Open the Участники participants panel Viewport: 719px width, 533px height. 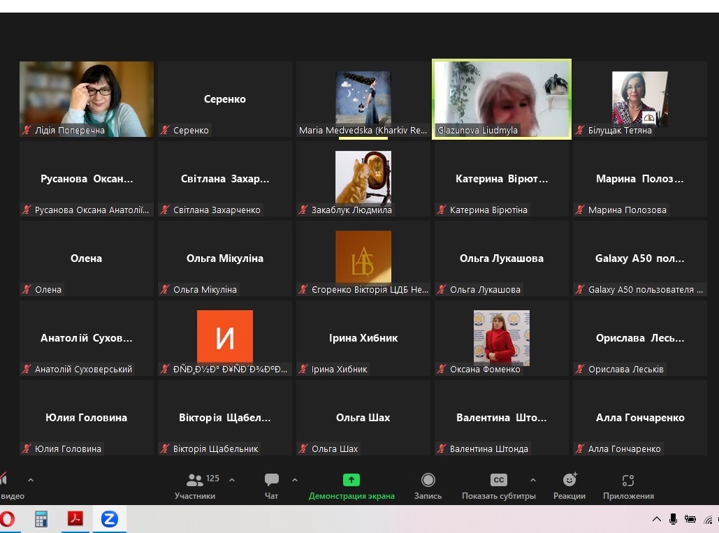[x=195, y=485]
